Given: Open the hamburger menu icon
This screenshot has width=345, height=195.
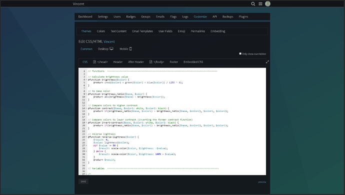Looking at the screenshot, I should click(260, 3).
